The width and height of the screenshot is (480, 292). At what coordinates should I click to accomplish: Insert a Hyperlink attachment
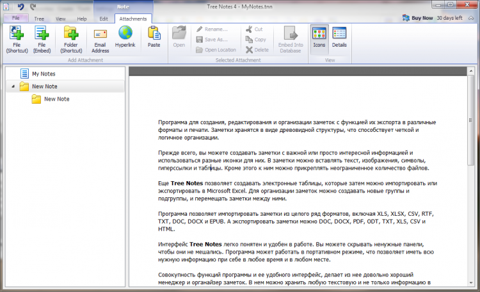pyautogui.click(x=125, y=36)
